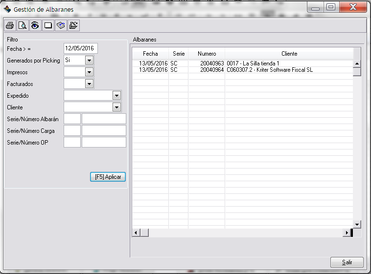Click the vertical scrollbar up arrow
The width and height of the screenshot is (371, 274).
coord(357,63)
